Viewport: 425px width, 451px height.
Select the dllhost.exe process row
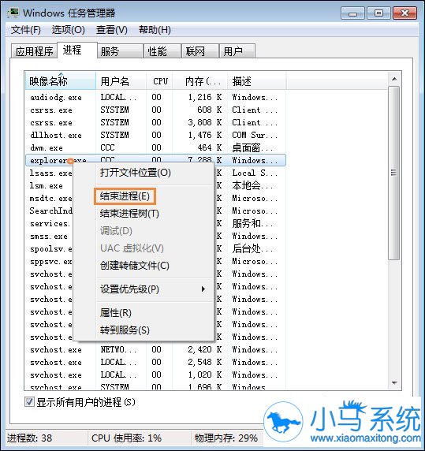coord(155,135)
